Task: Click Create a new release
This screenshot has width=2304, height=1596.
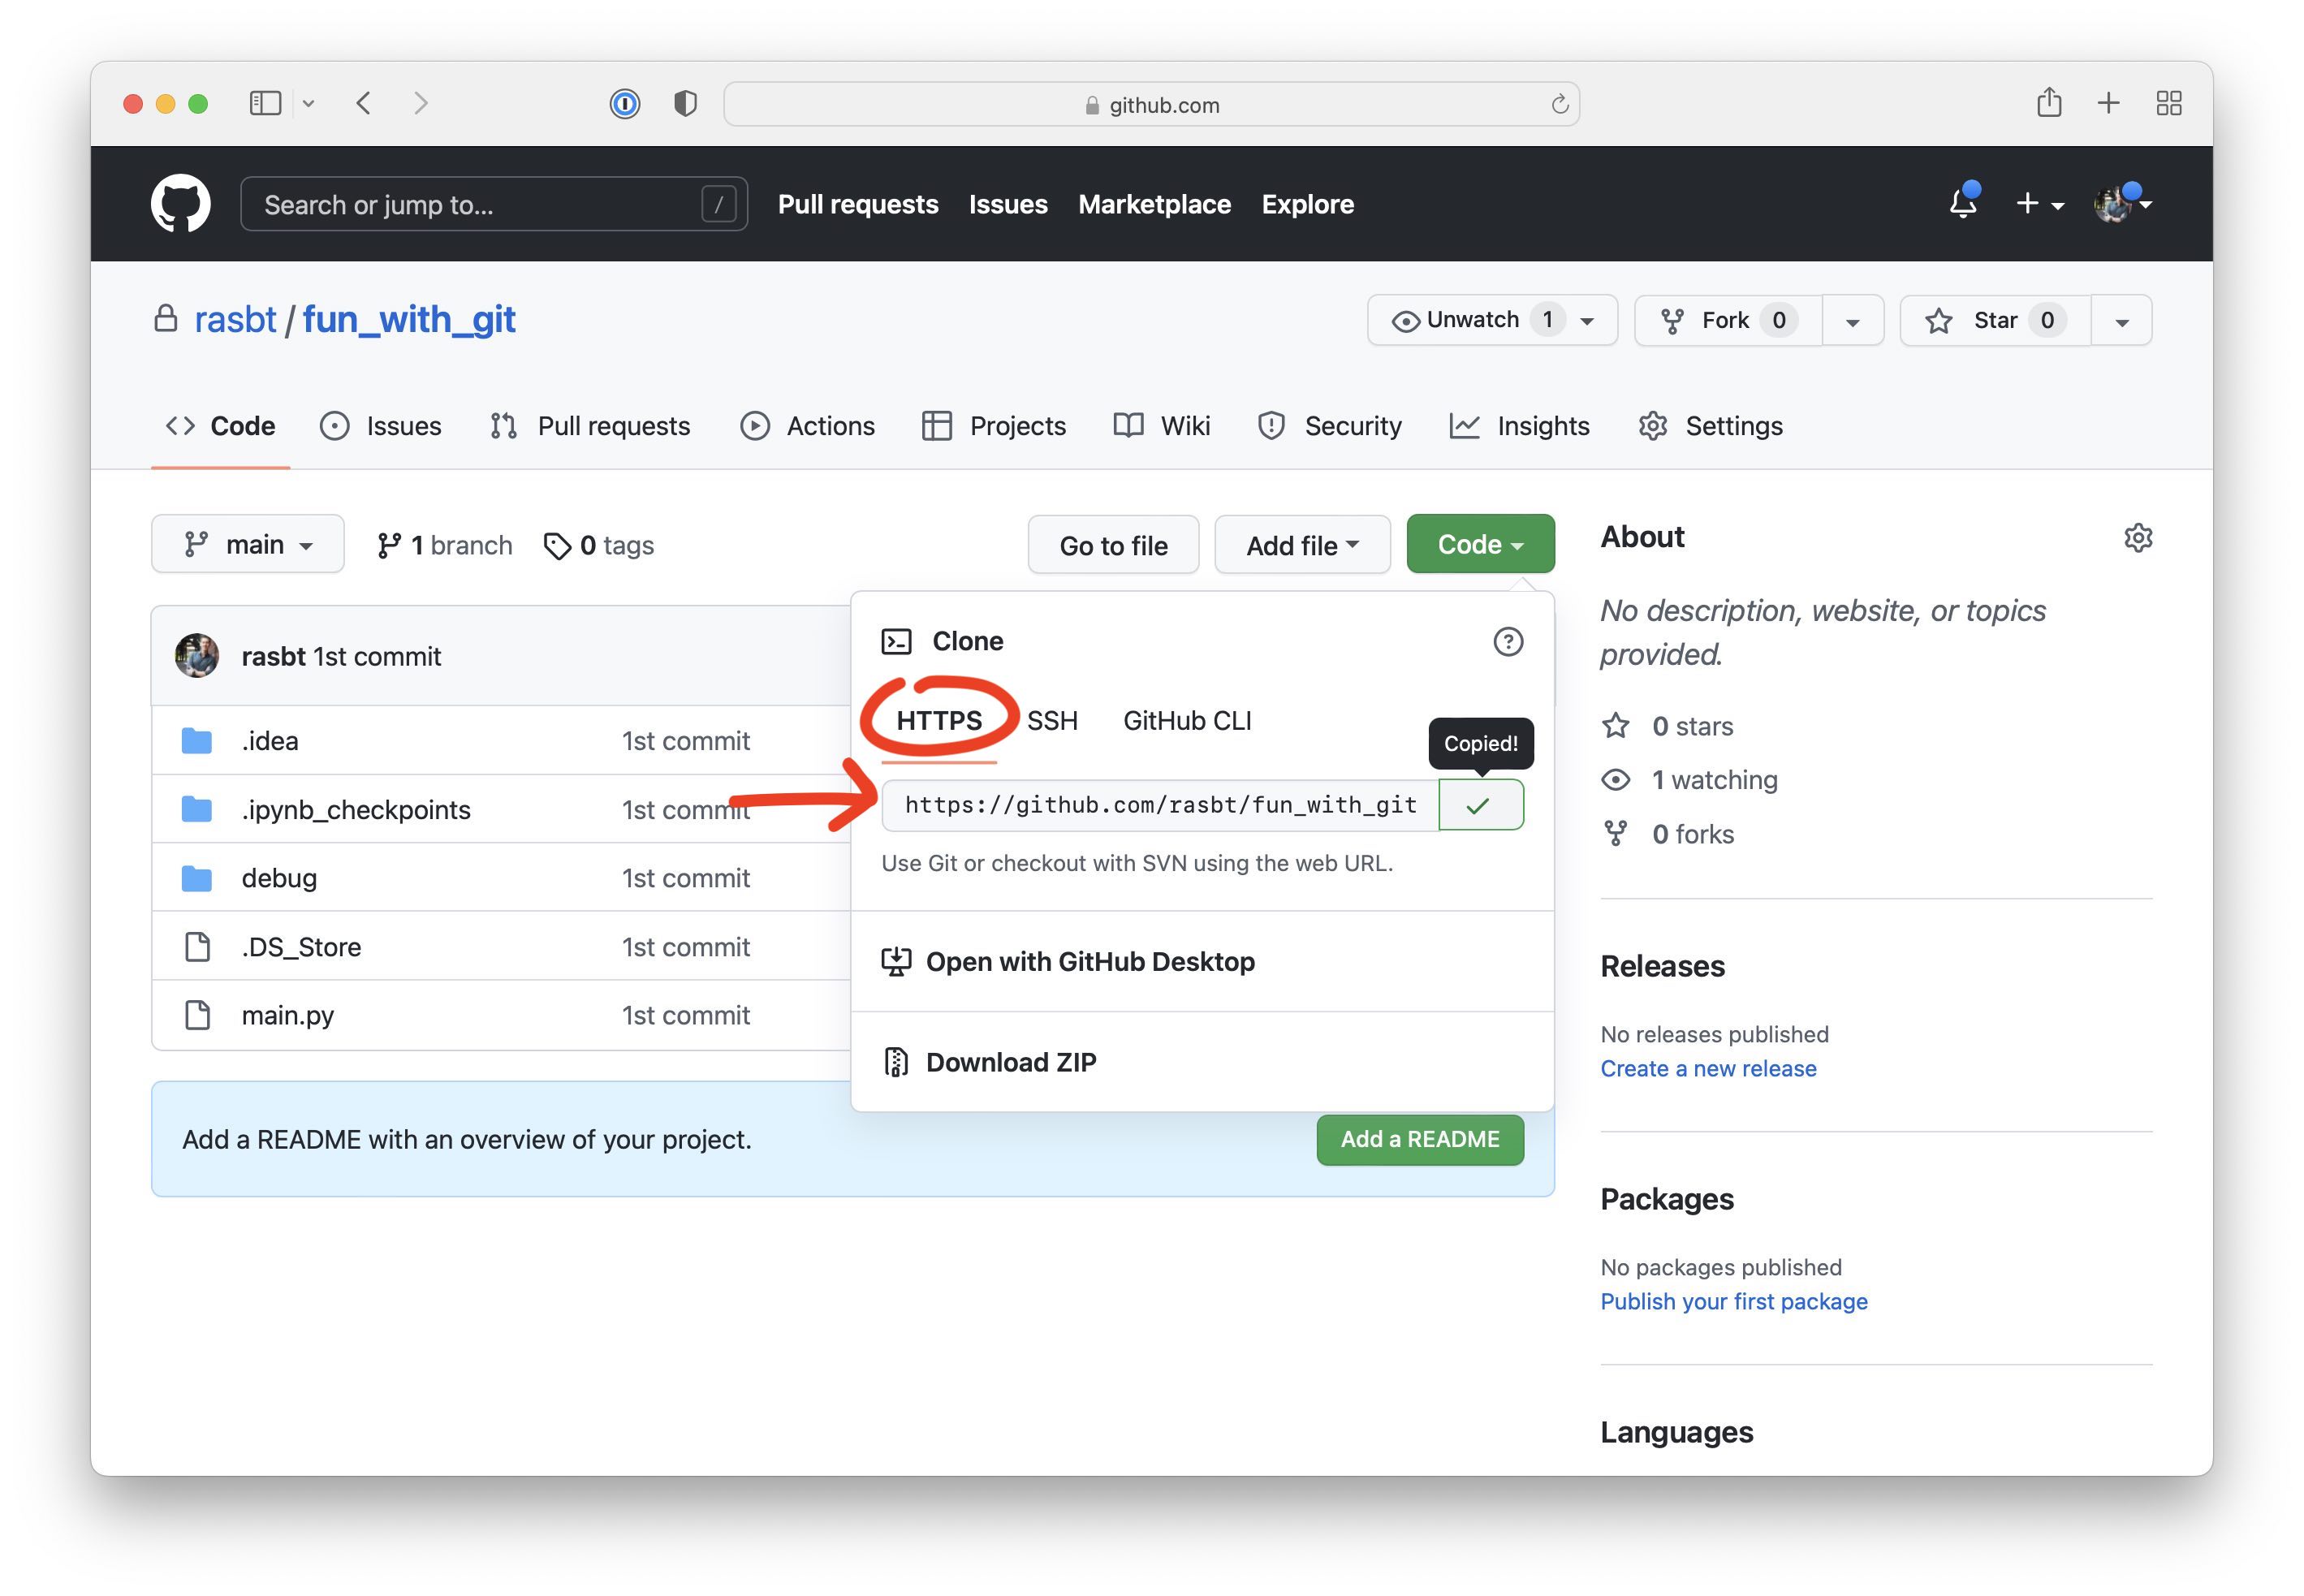Action: pyautogui.click(x=1708, y=1068)
